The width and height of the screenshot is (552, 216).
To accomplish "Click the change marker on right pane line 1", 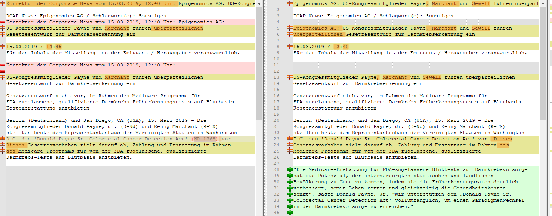I will (x=289, y=3).
